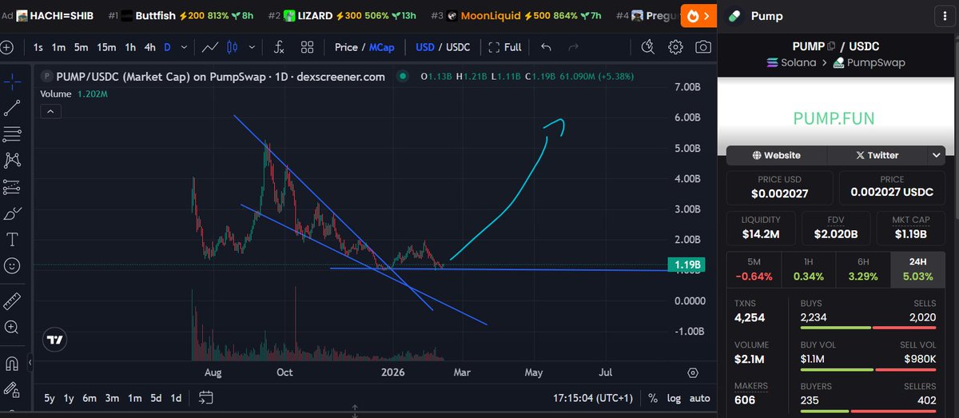
Task: Toggle the USD / USDC switch
Action: 443,47
